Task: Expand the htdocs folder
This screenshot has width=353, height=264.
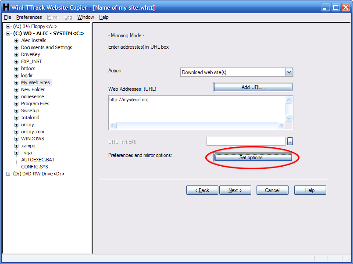Action: (16, 68)
